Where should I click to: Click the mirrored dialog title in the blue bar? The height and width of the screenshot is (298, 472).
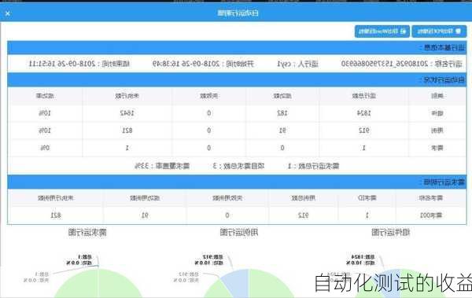coord(238,13)
